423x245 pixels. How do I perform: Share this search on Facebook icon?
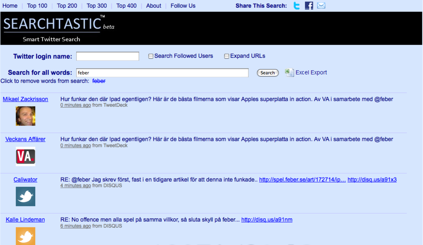[309, 6]
